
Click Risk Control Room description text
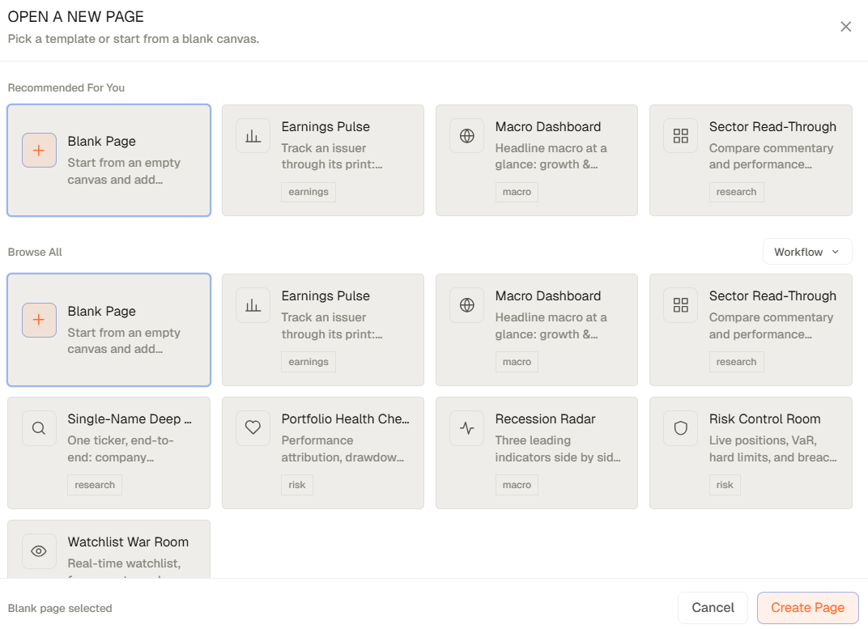point(772,448)
